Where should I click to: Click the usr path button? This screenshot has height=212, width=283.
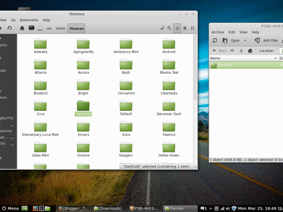49,28
